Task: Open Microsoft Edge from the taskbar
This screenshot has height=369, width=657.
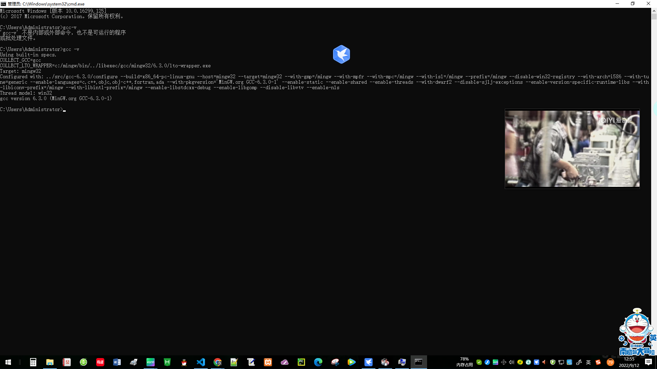Action: tap(318, 362)
